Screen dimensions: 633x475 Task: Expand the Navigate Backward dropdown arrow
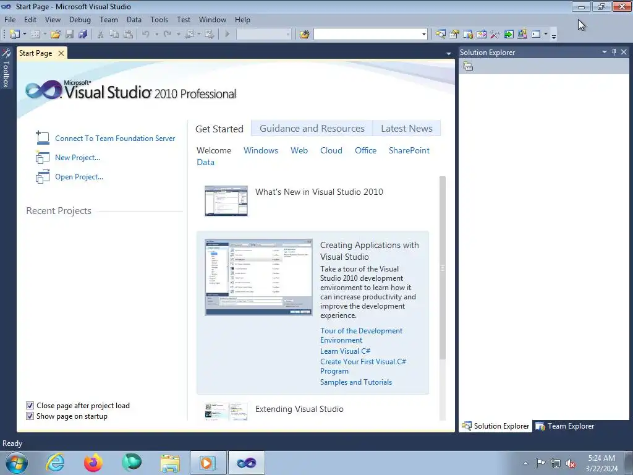point(199,35)
